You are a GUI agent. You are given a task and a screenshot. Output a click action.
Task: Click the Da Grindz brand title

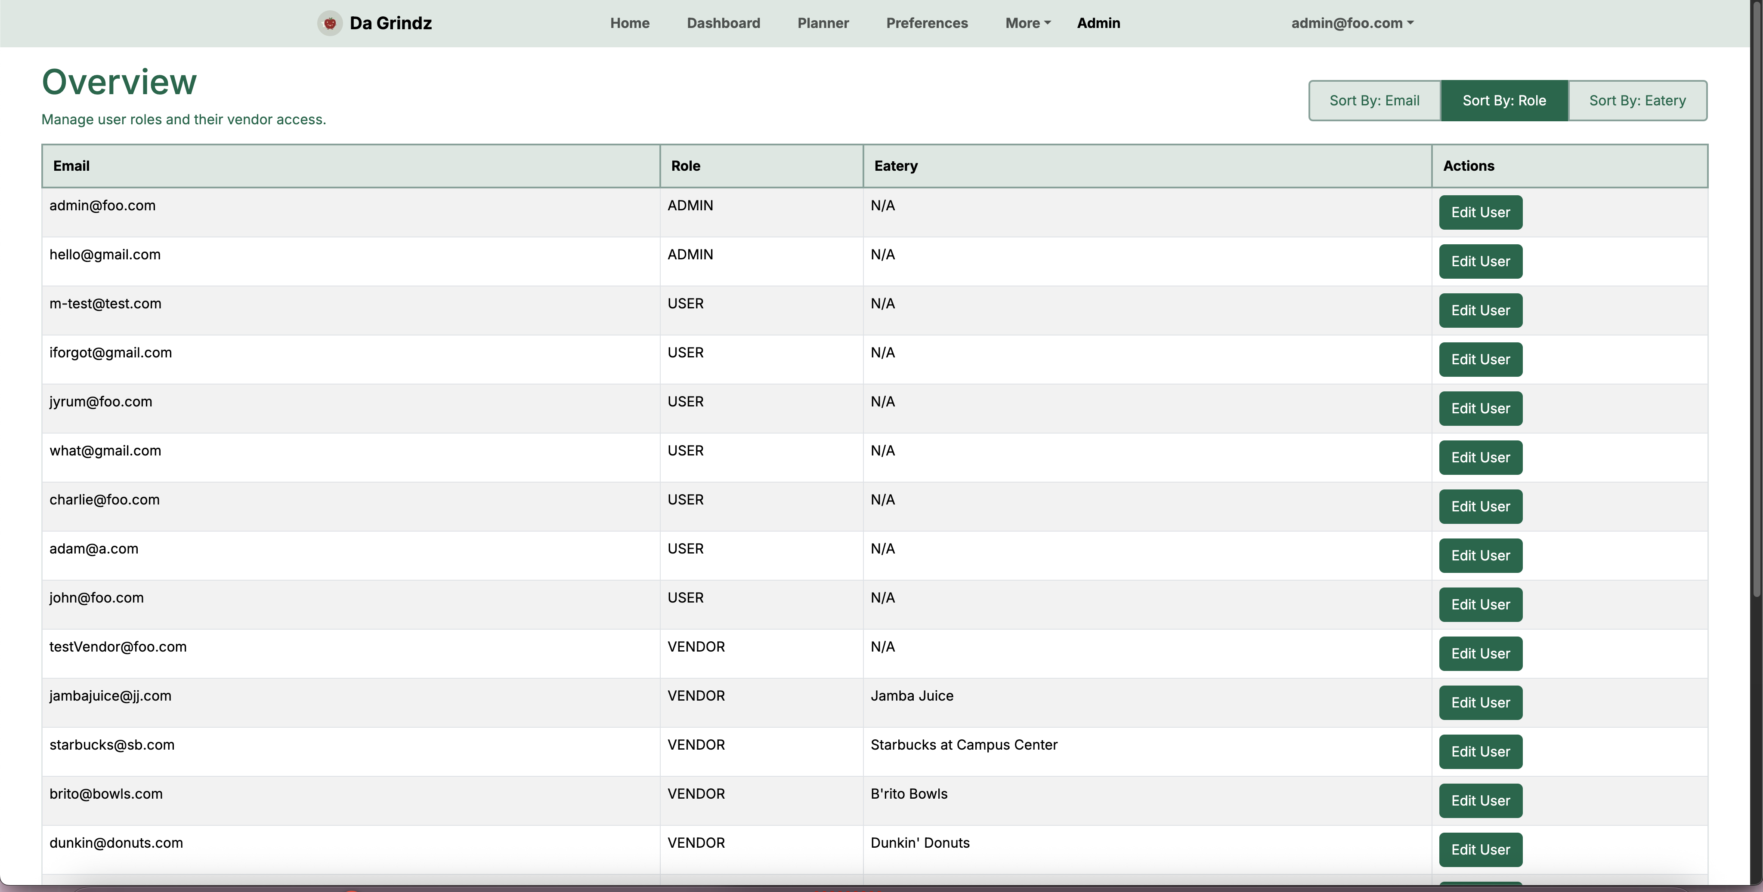tap(390, 23)
